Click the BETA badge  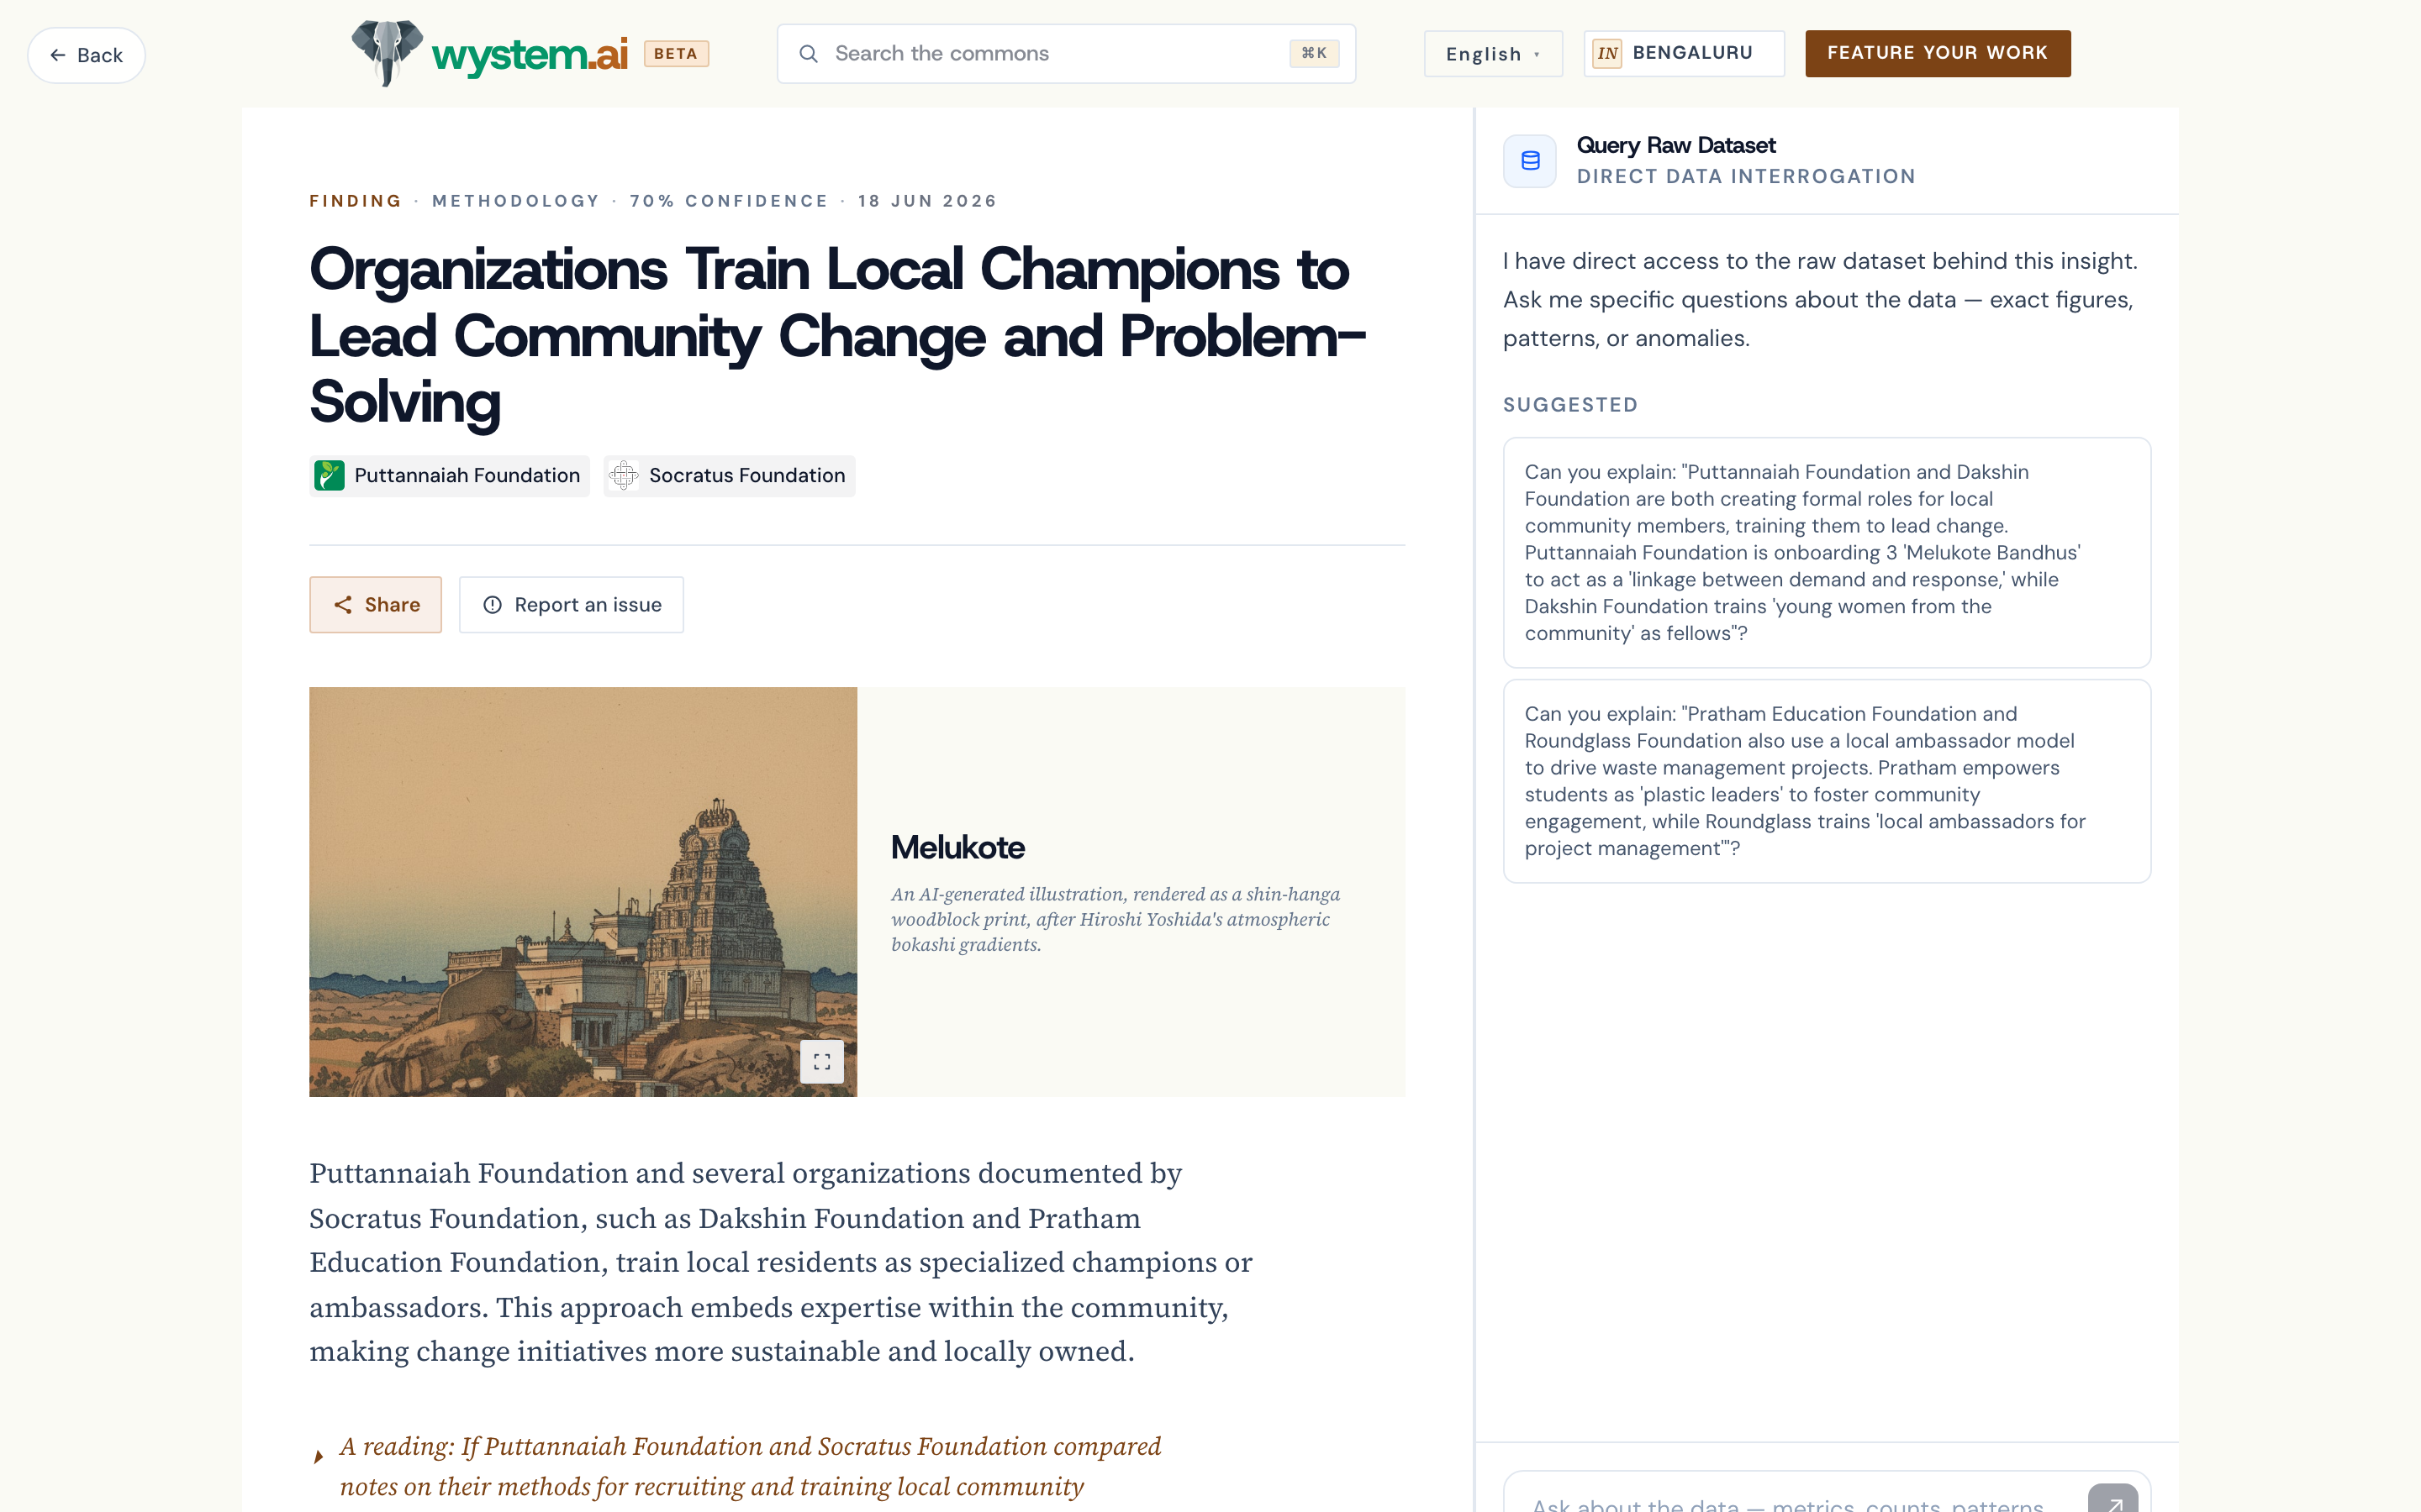click(x=675, y=53)
